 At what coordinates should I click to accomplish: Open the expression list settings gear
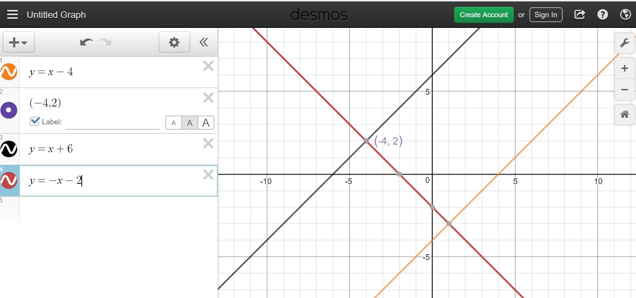[x=174, y=42]
